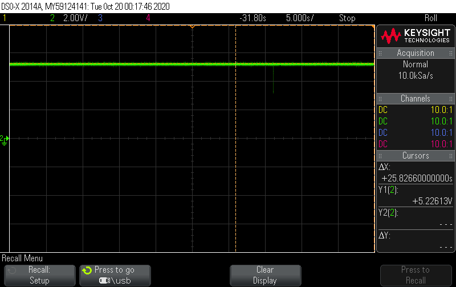The image size is (456, 287).
Task: Click the 10.0kSa/s sample rate
Action: coord(416,76)
